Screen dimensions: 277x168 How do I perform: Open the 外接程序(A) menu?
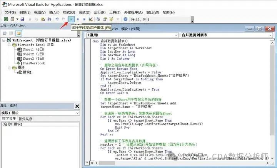133,12
